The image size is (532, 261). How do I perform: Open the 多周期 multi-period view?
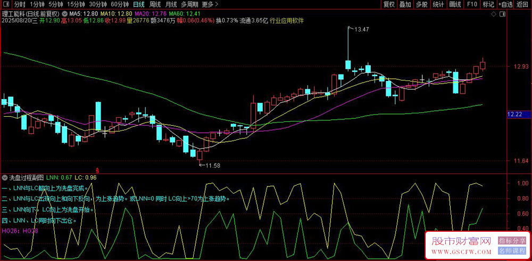[189, 4]
